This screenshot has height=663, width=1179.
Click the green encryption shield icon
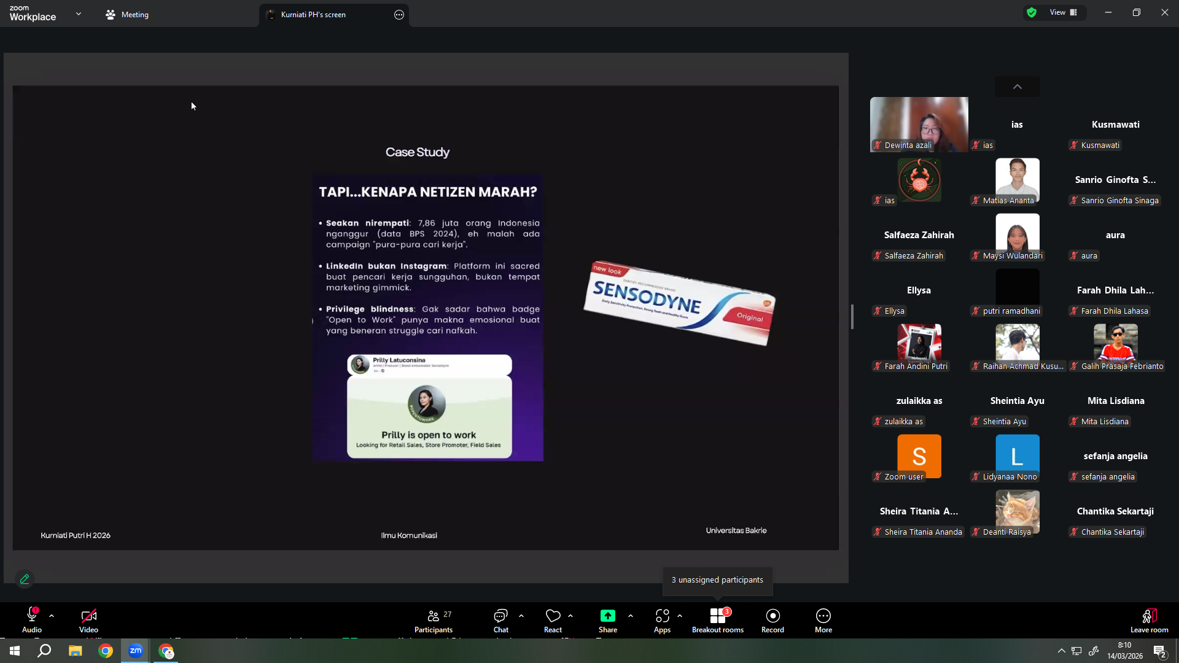(x=1032, y=12)
